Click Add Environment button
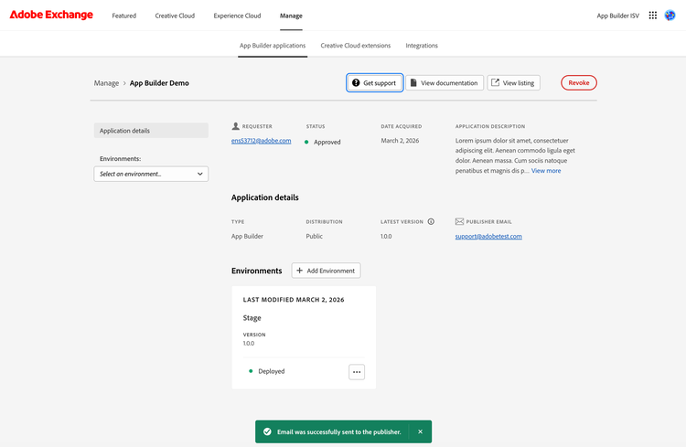Viewport: 686px width, 447px height. [326, 271]
